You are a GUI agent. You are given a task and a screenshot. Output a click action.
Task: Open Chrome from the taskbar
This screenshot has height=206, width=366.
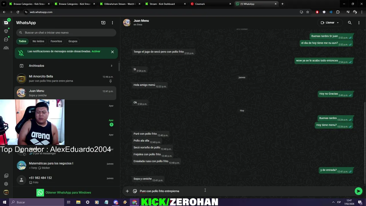134,202
